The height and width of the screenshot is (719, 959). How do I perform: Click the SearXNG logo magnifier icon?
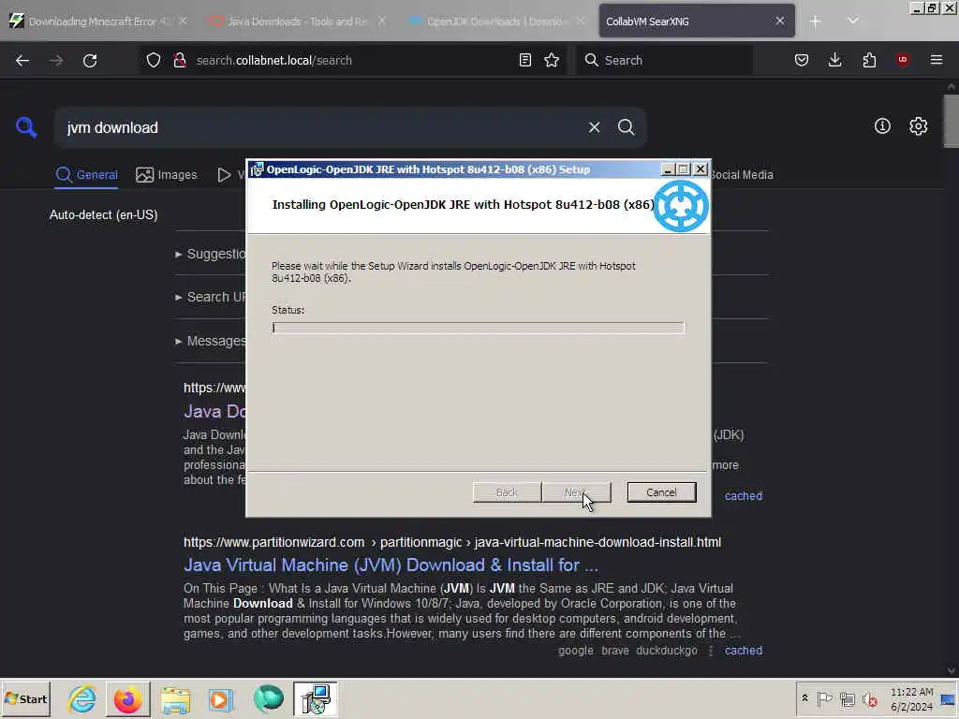(26, 127)
